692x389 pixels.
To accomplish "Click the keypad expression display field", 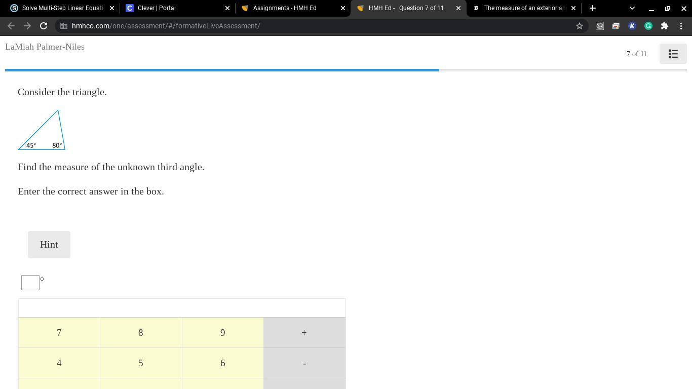I will tap(182, 308).
